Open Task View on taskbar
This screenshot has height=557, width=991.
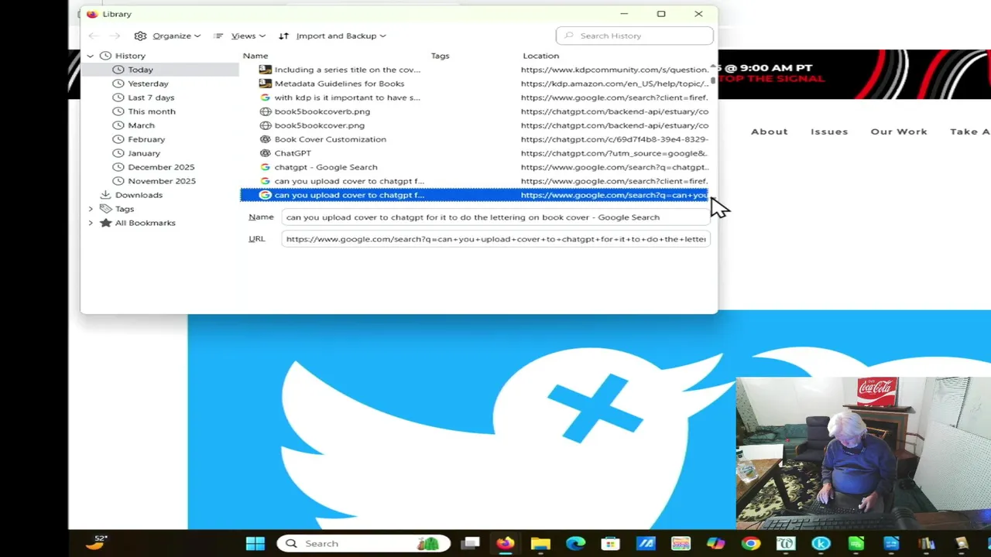point(471,543)
